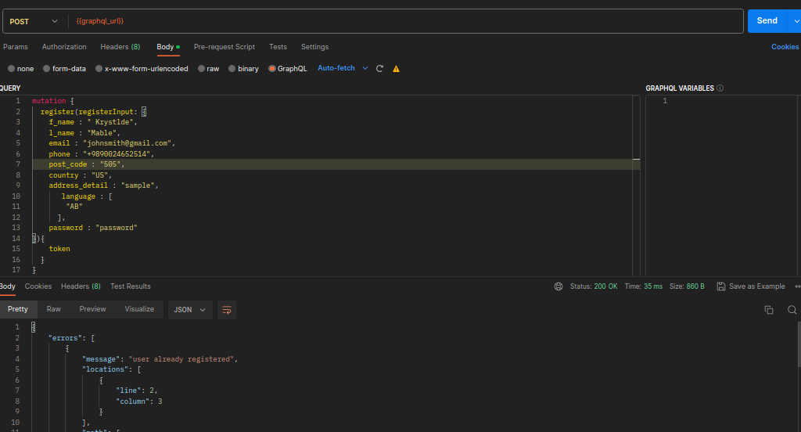801x432 pixels.
Task: Click the query editor minimap scrollbar
Action: [636, 185]
